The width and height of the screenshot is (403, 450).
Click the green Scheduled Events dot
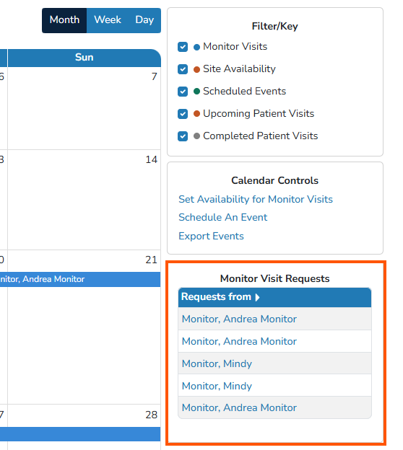point(196,92)
